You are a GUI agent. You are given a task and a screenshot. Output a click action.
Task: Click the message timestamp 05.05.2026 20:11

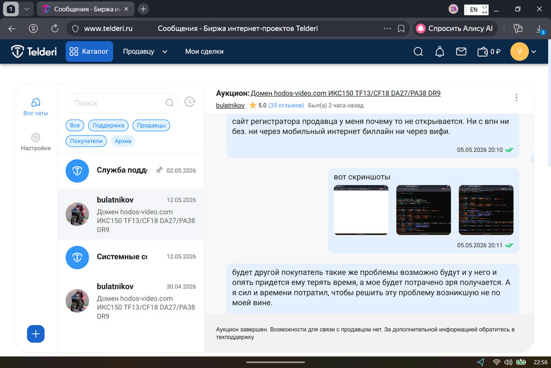click(480, 245)
